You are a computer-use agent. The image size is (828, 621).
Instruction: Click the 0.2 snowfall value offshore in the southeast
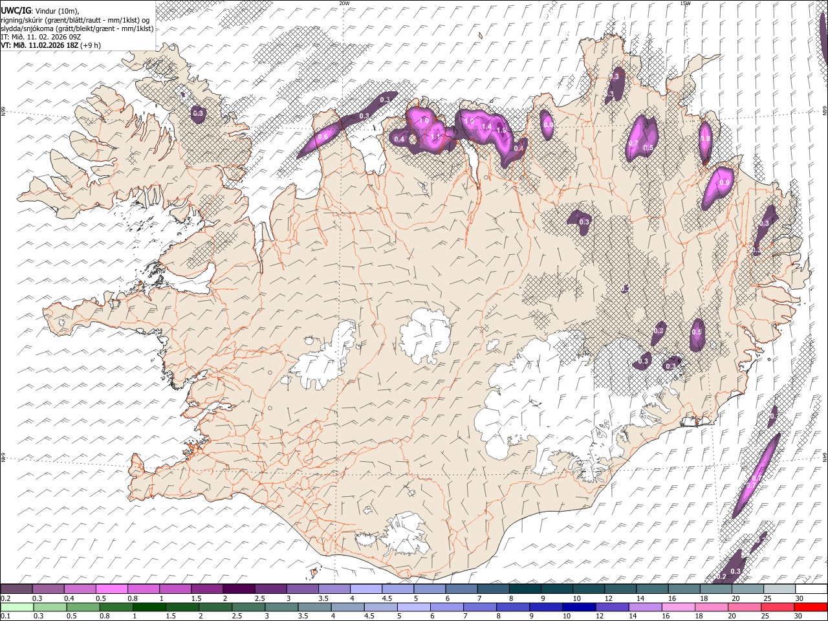click(x=723, y=576)
